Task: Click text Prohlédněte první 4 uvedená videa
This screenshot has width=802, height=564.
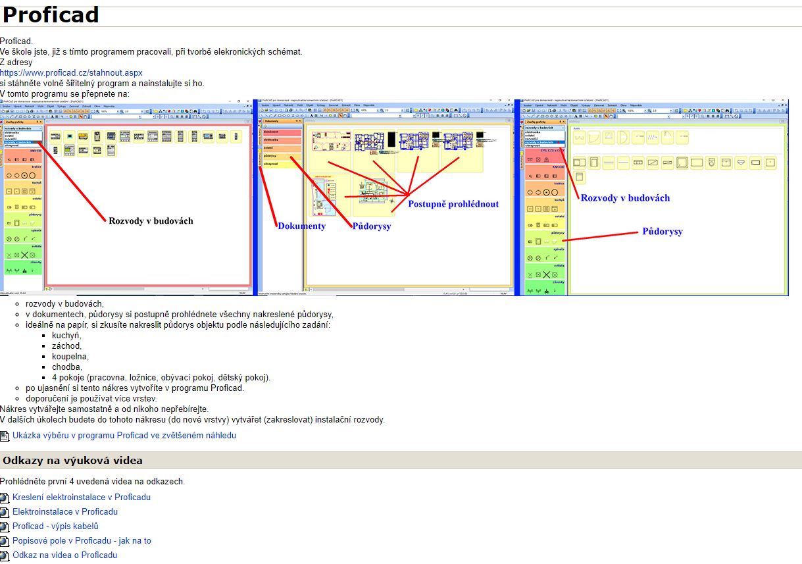Action: [x=92, y=481]
